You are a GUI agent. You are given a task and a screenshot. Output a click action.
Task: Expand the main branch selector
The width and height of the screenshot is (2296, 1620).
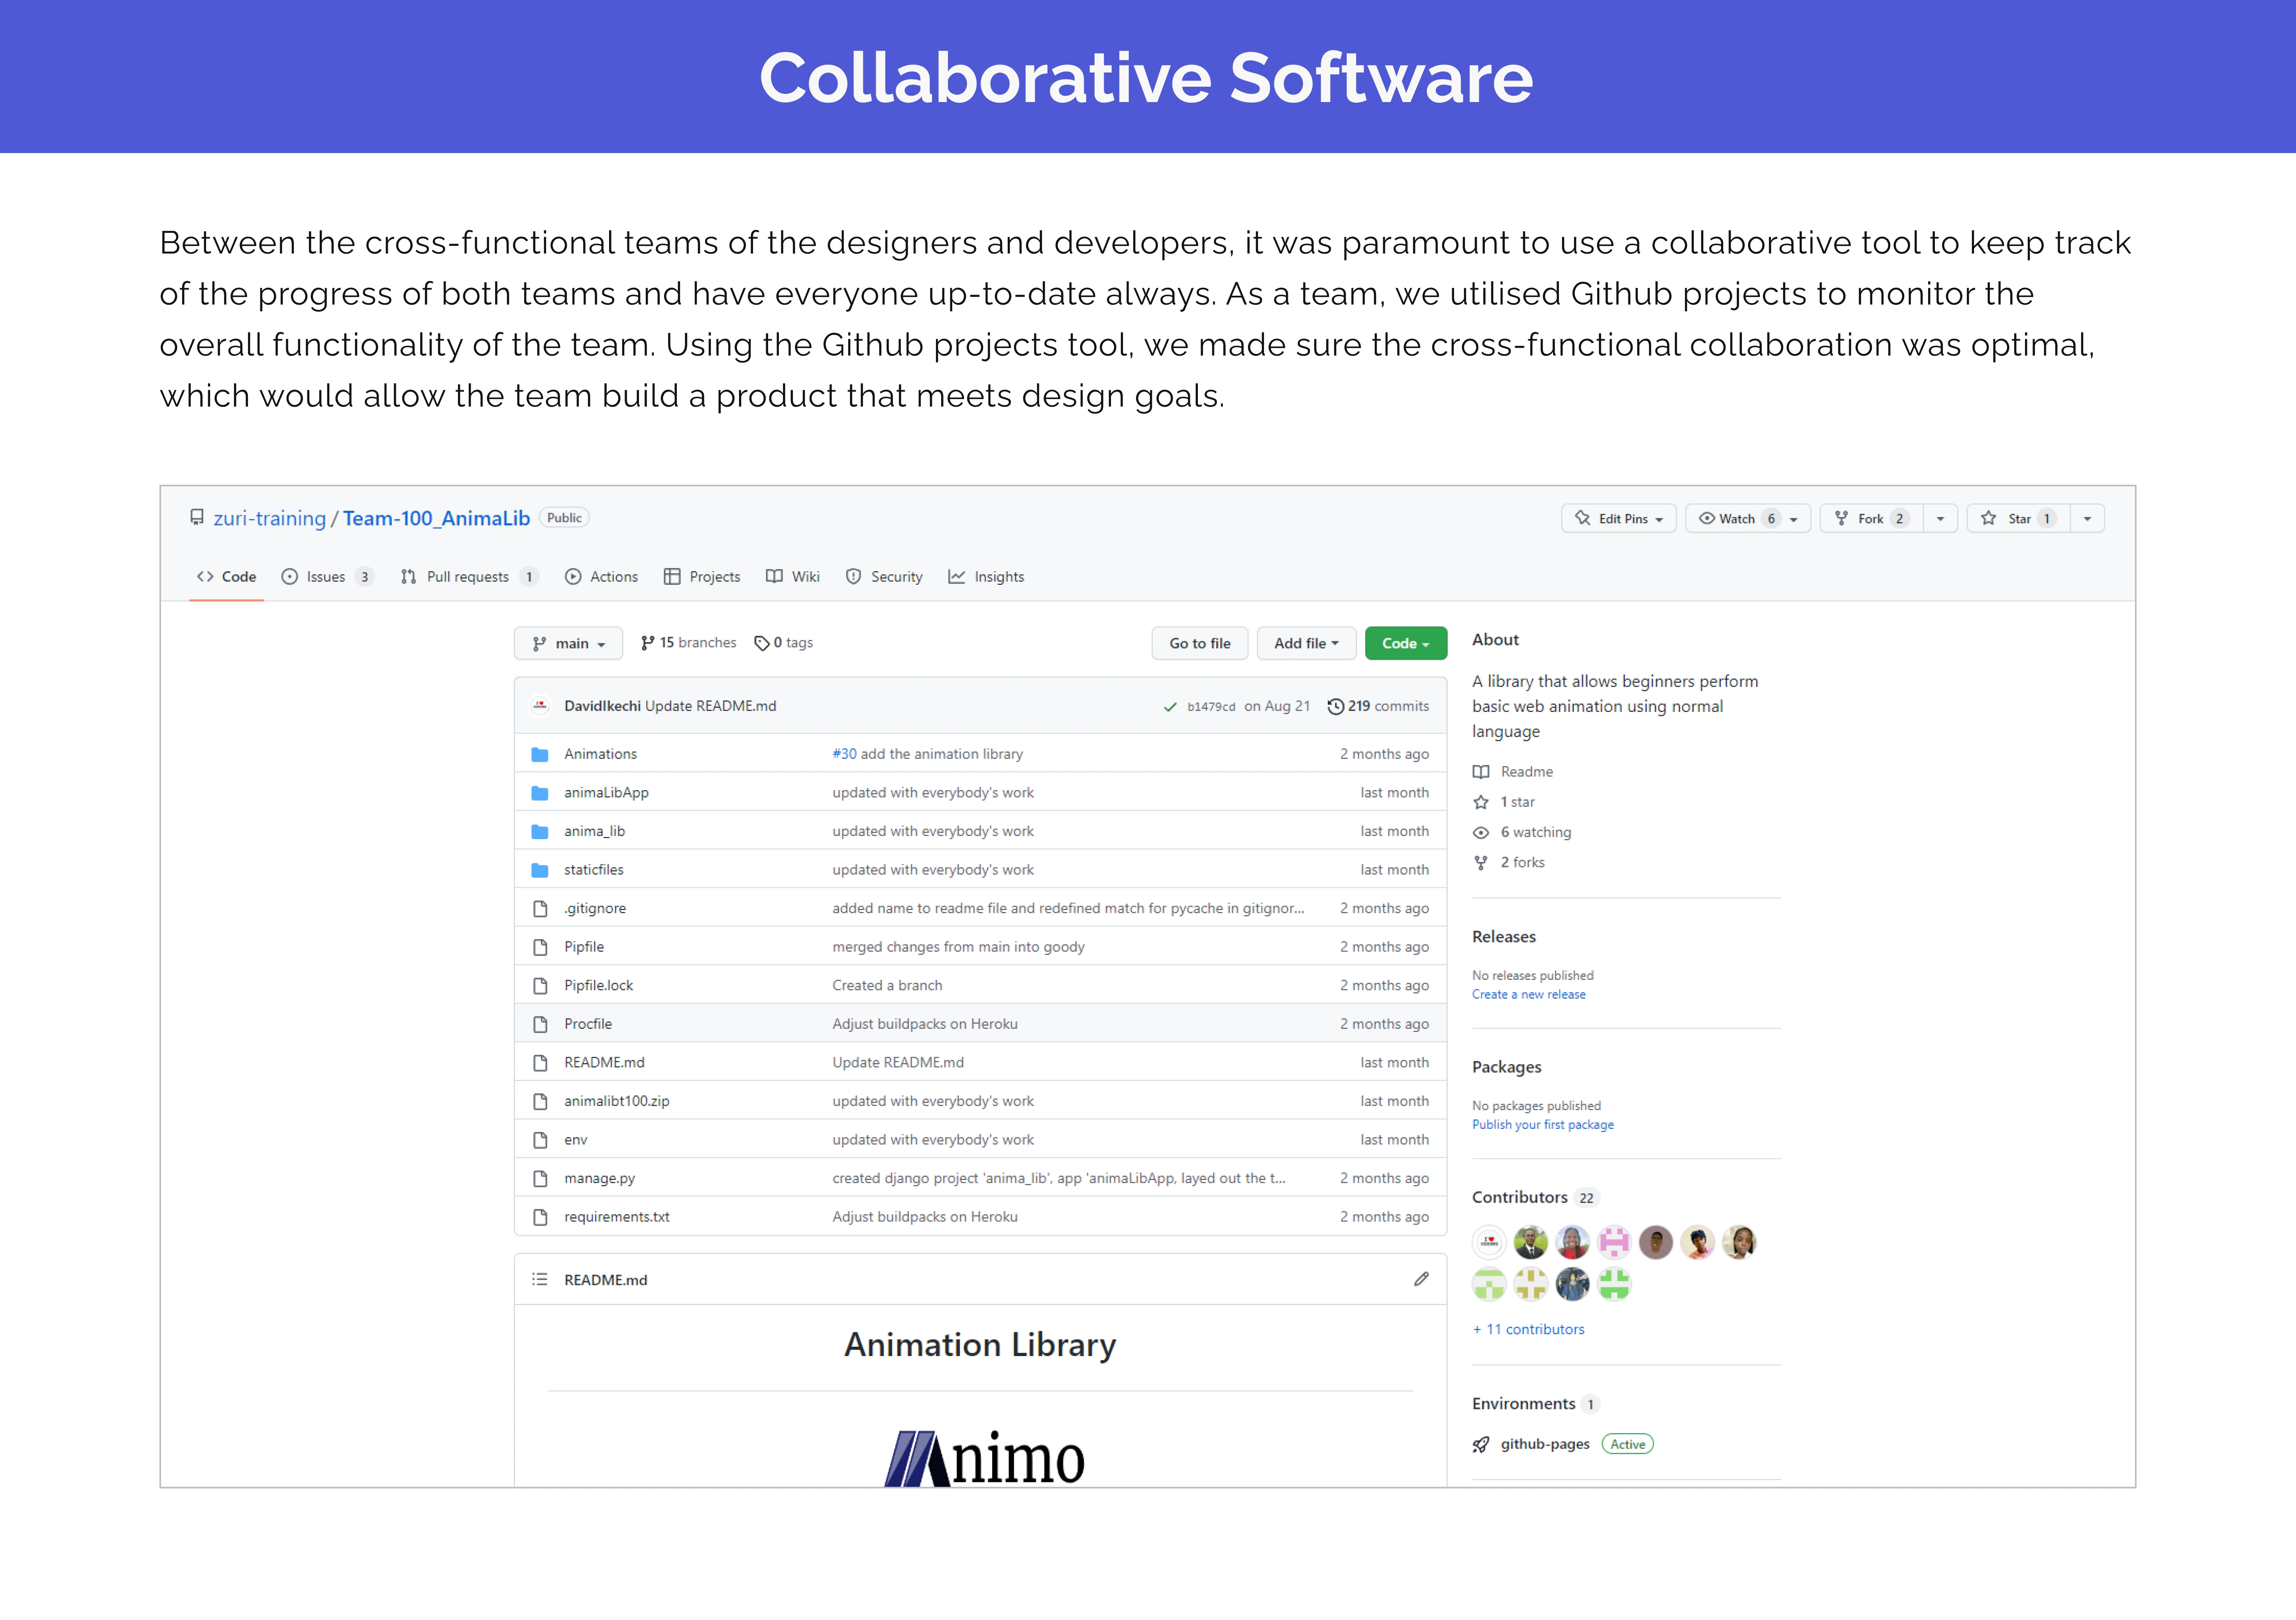point(568,643)
